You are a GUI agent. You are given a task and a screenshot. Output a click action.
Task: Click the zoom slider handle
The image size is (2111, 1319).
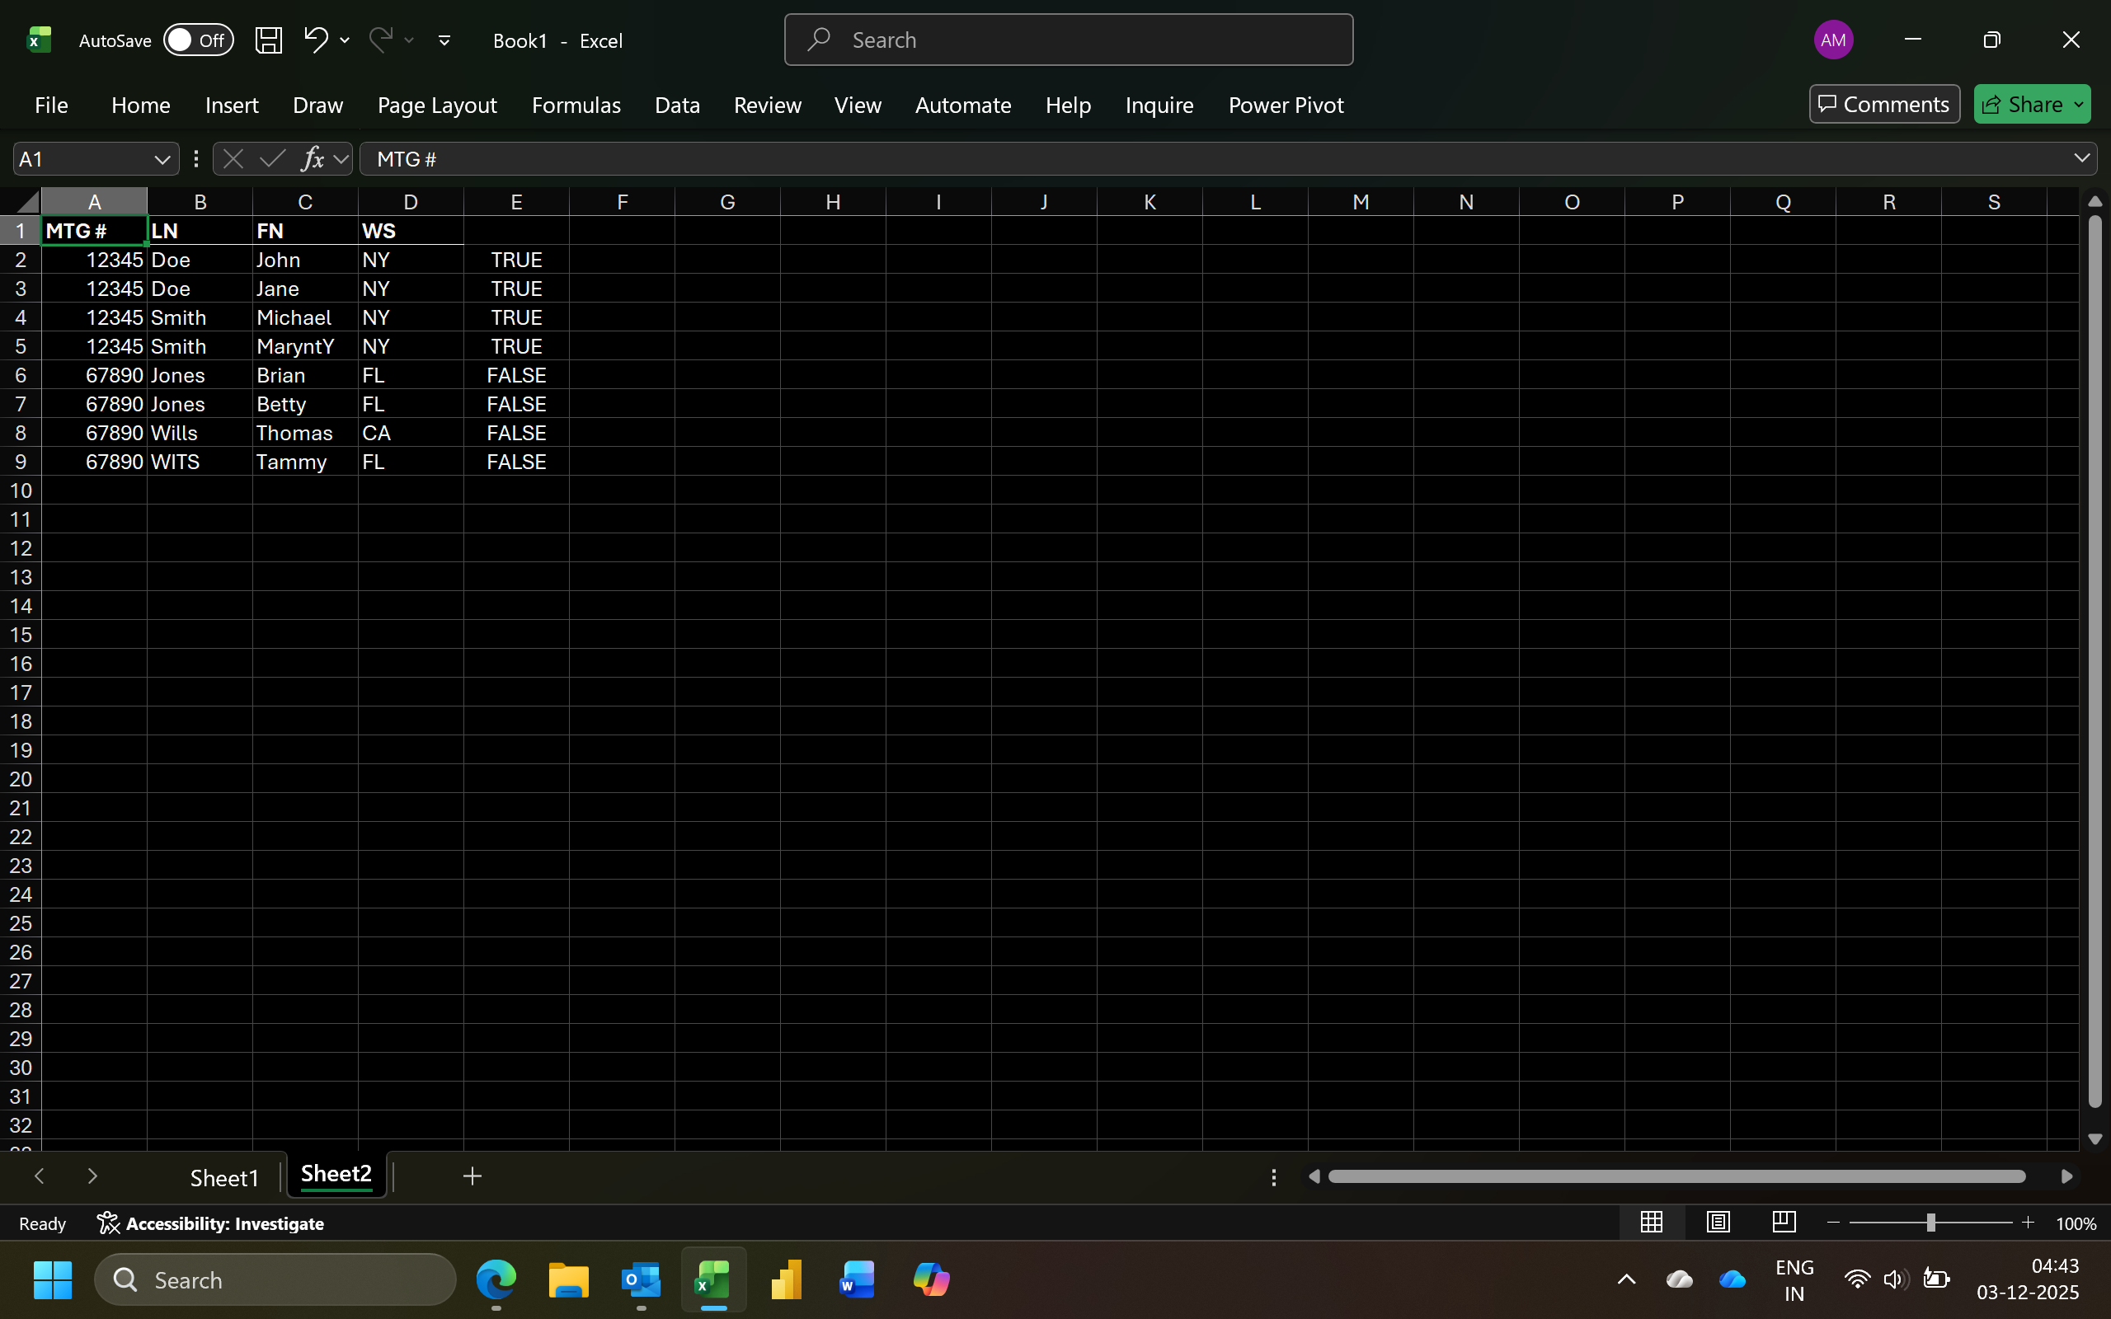point(1930,1223)
